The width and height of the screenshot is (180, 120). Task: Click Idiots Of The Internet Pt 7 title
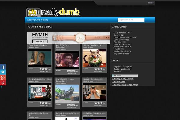tap(93, 79)
